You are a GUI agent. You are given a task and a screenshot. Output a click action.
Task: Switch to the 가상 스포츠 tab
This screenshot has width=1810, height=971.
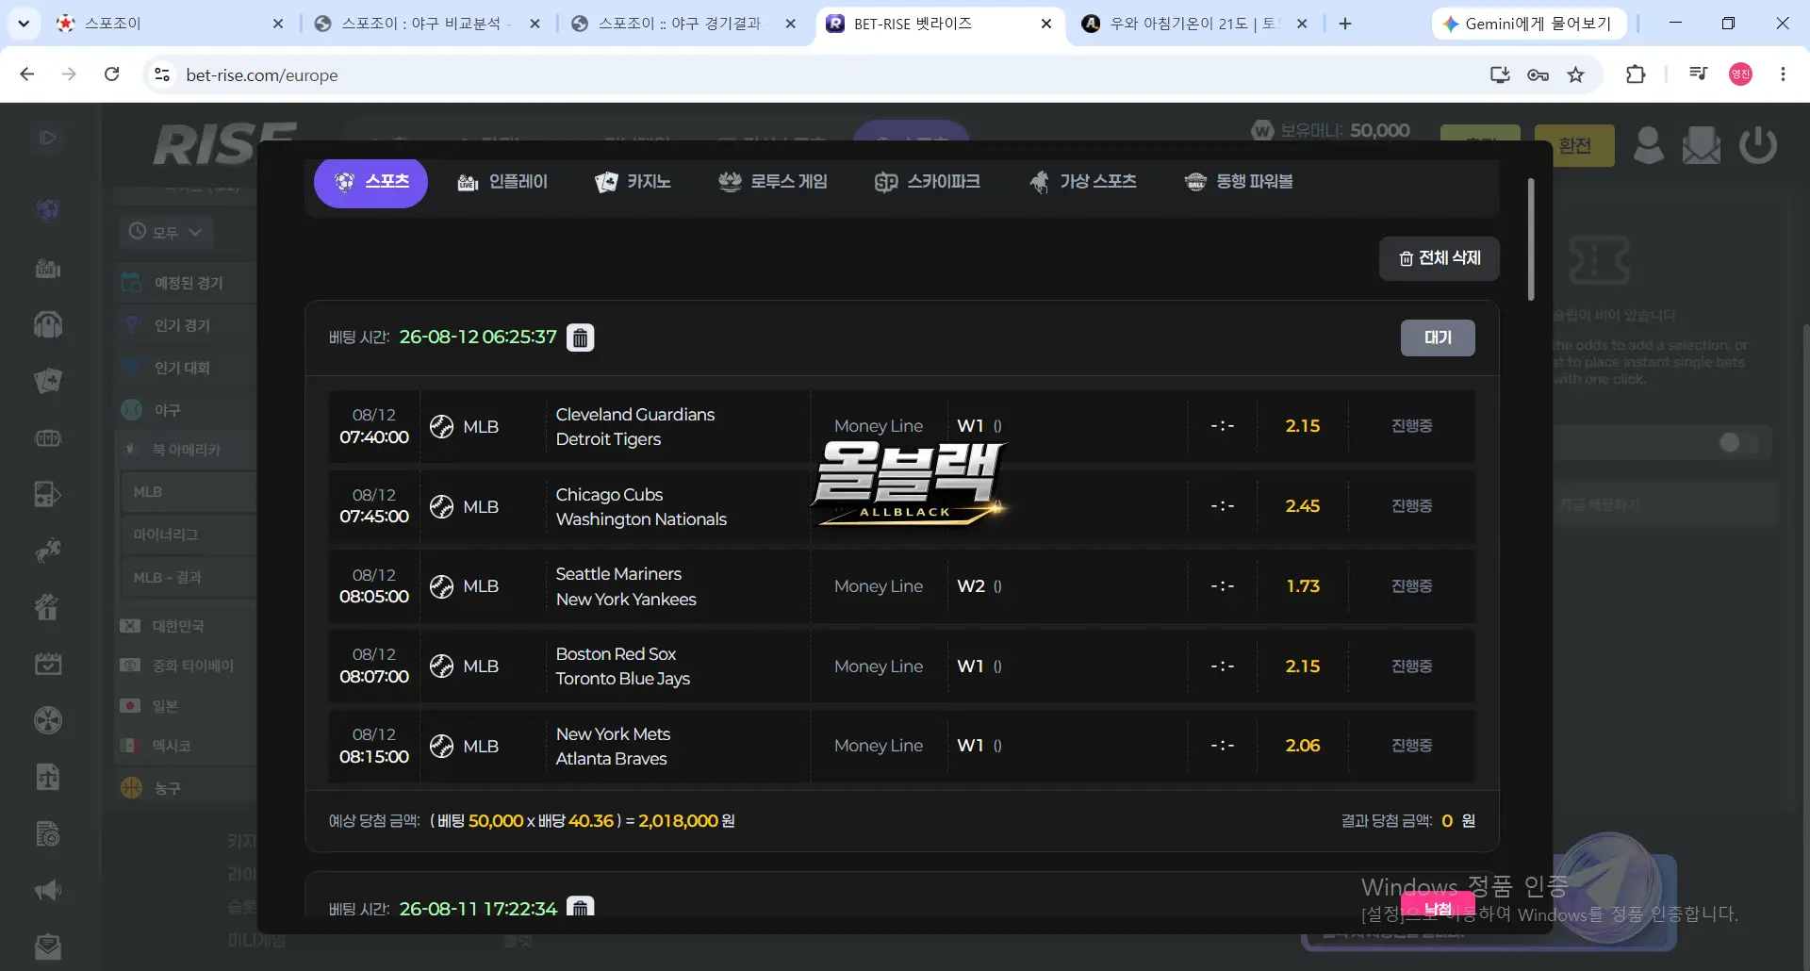coord(1083,182)
